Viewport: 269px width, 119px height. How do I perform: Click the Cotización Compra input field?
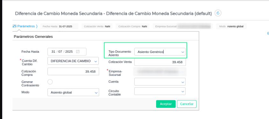click(73, 71)
